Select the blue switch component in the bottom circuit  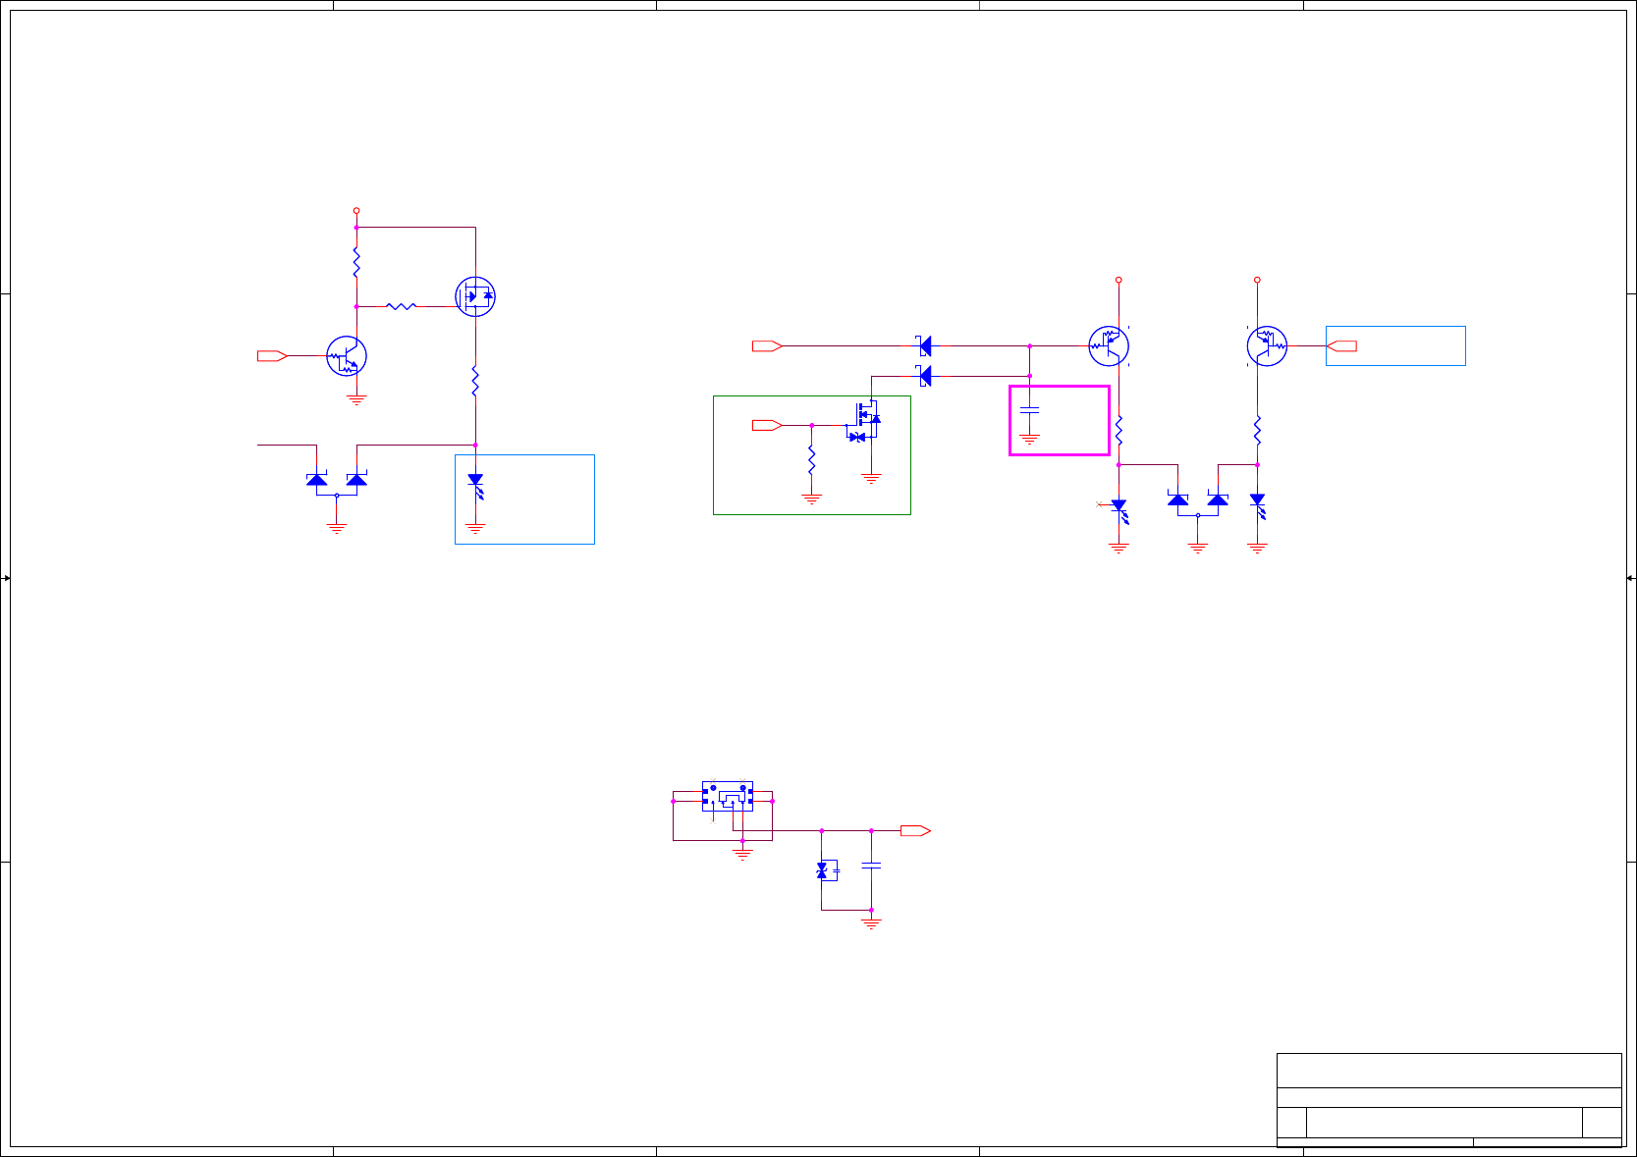tap(728, 796)
